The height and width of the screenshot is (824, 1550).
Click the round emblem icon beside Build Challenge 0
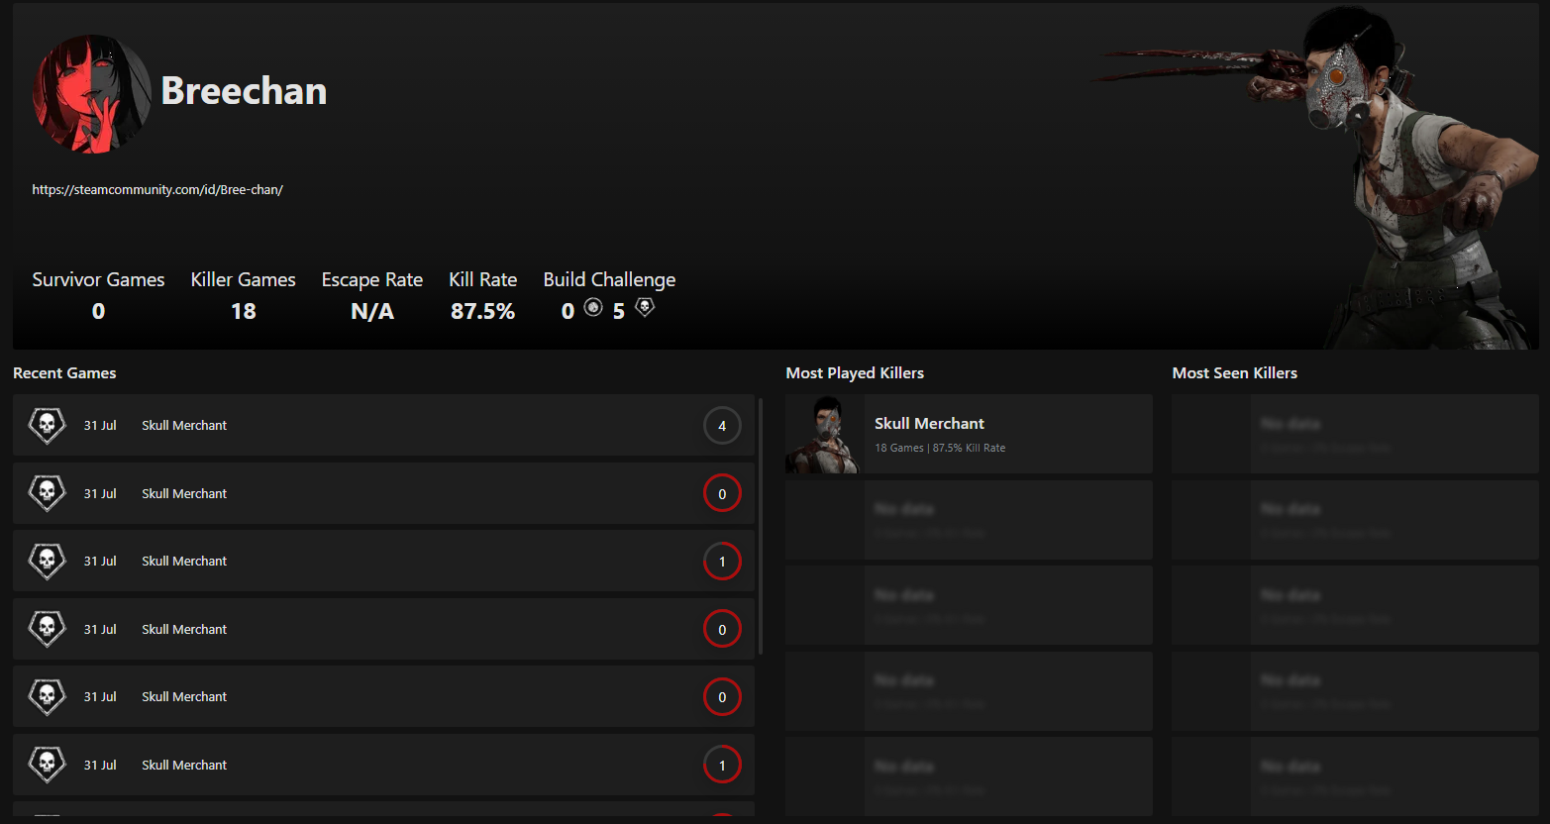point(593,307)
